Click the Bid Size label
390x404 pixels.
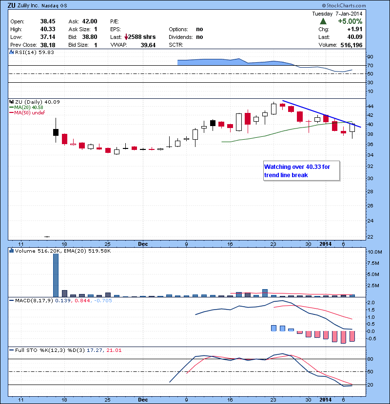[x=78, y=45]
